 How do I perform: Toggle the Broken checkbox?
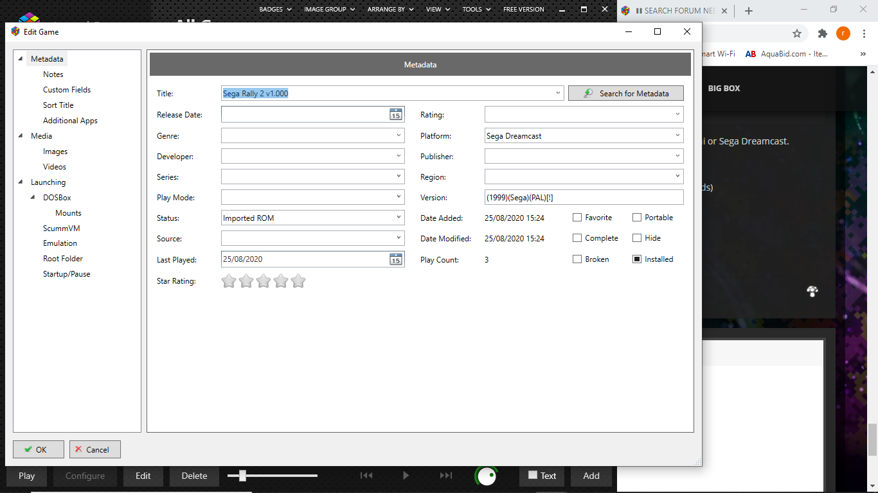tap(577, 259)
